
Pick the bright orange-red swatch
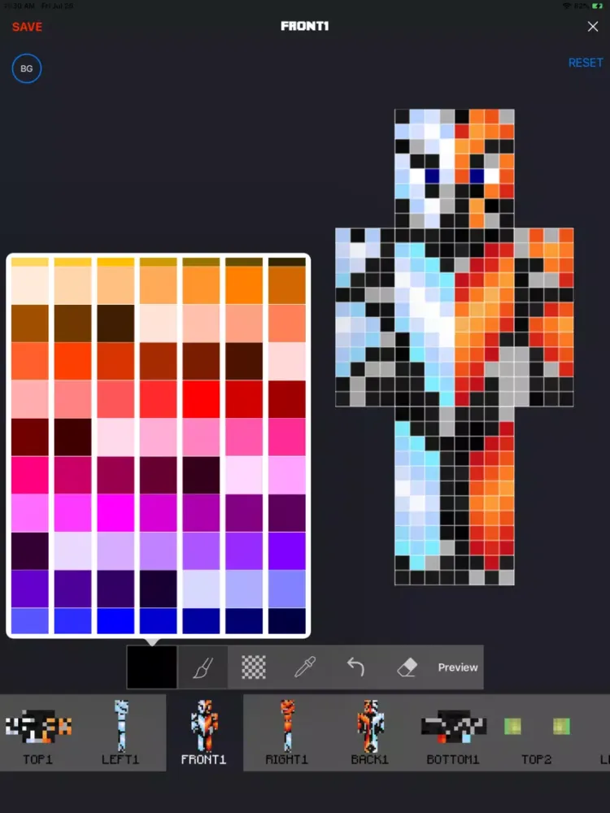pyautogui.click(x=72, y=362)
